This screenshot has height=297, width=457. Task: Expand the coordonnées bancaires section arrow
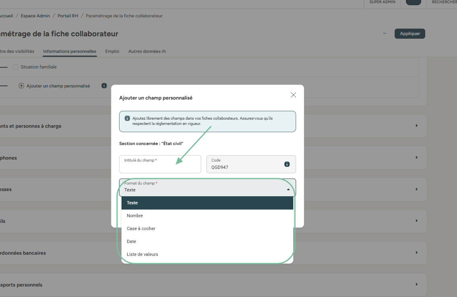point(416,253)
